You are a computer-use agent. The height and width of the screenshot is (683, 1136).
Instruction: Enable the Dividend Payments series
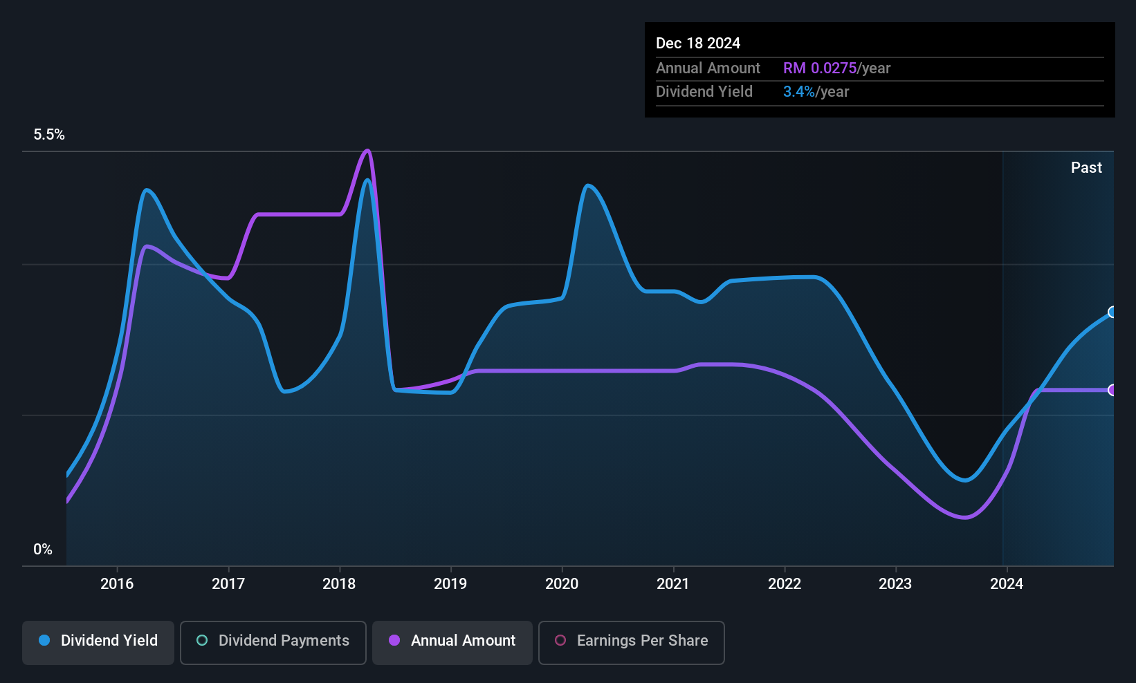273,642
